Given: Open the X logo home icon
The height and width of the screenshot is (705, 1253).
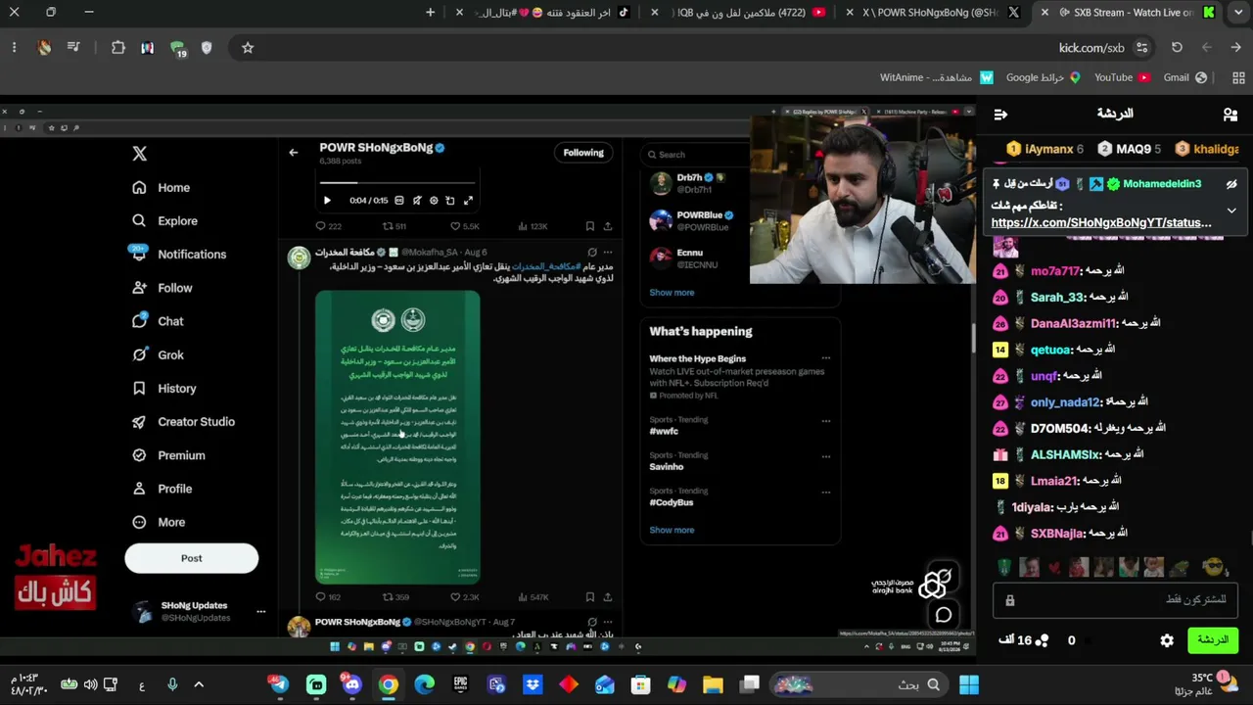Looking at the screenshot, I should [x=140, y=154].
